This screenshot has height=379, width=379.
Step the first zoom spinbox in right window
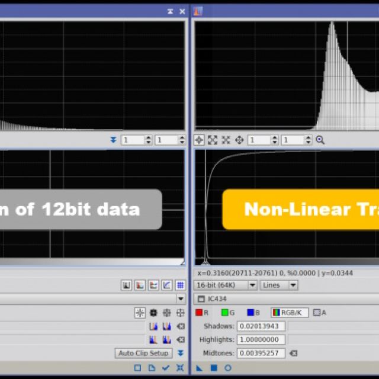pyautogui.click(x=274, y=140)
